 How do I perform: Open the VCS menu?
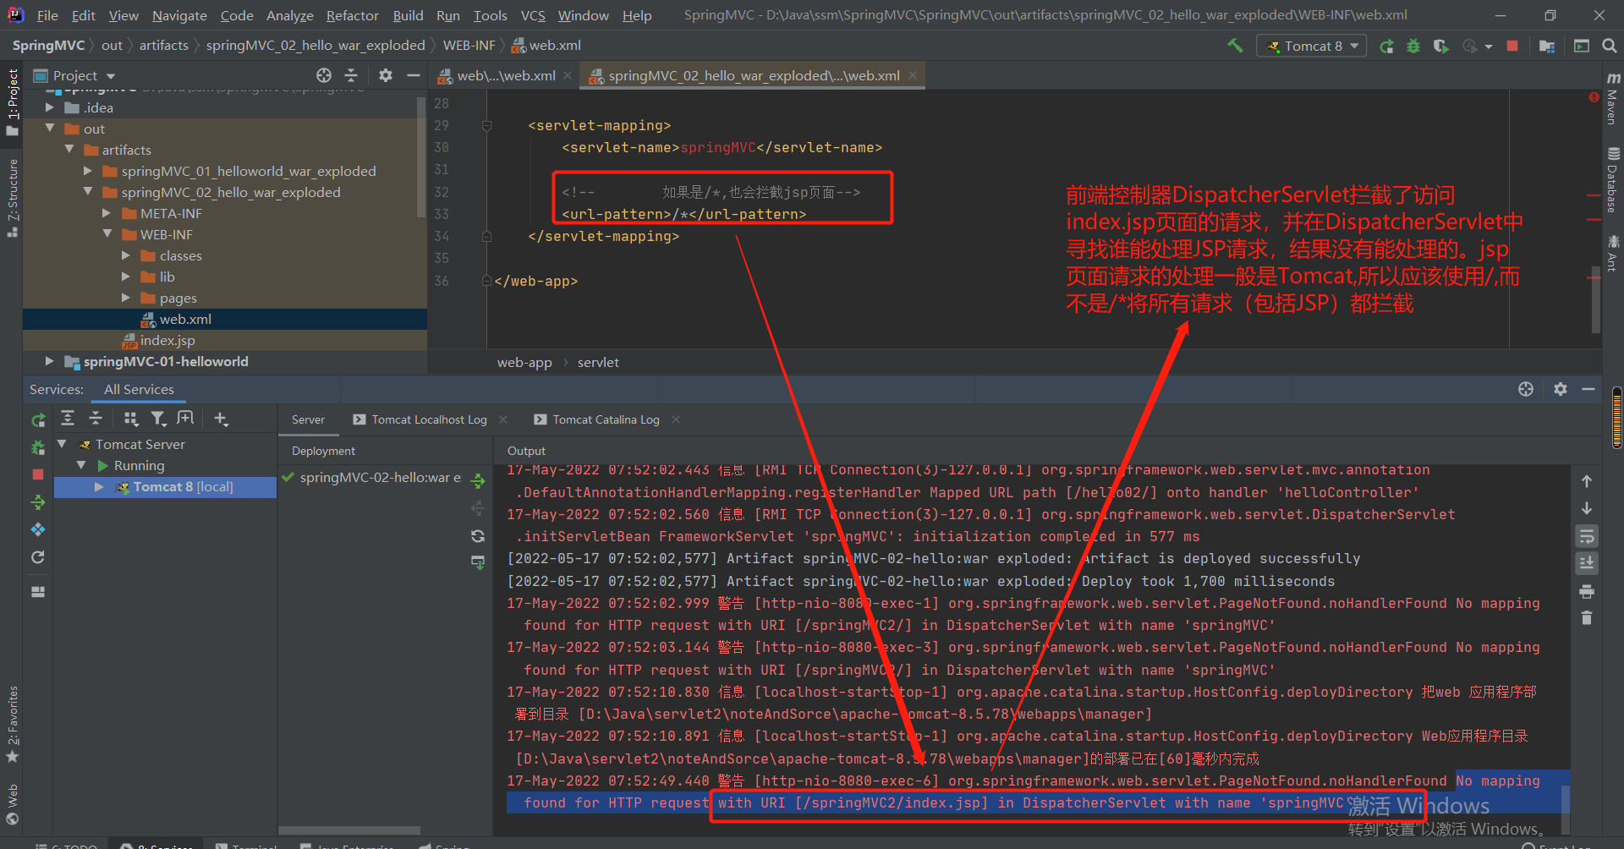pyautogui.click(x=533, y=15)
